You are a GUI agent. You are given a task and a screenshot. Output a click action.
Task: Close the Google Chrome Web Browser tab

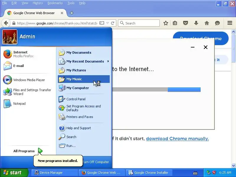coord(62,13)
